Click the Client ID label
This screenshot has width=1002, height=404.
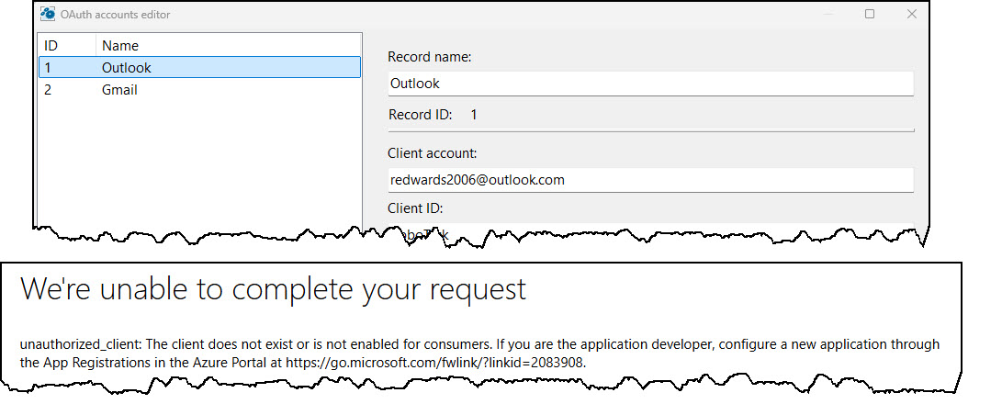[x=415, y=208]
